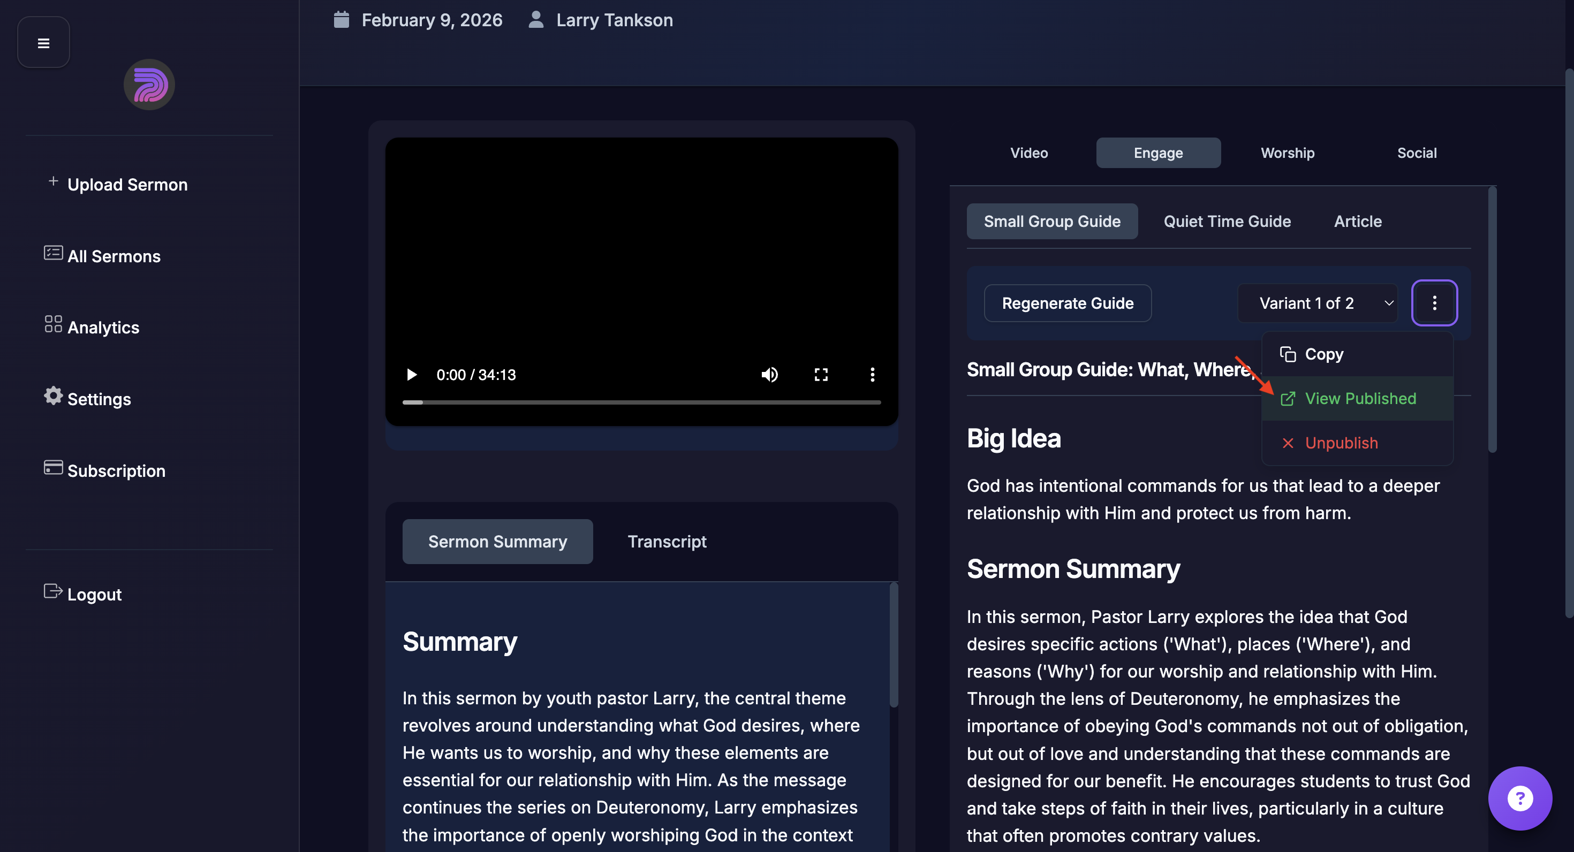This screenshot has width=1574, height=852.
Task: Open the purple help bubble
Action: coord(1519,797)
